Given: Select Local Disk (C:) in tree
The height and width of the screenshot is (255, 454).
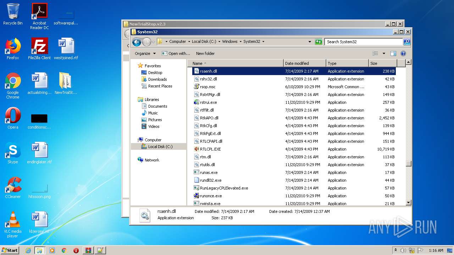Looking at the screenshot, I should point(159,147).
